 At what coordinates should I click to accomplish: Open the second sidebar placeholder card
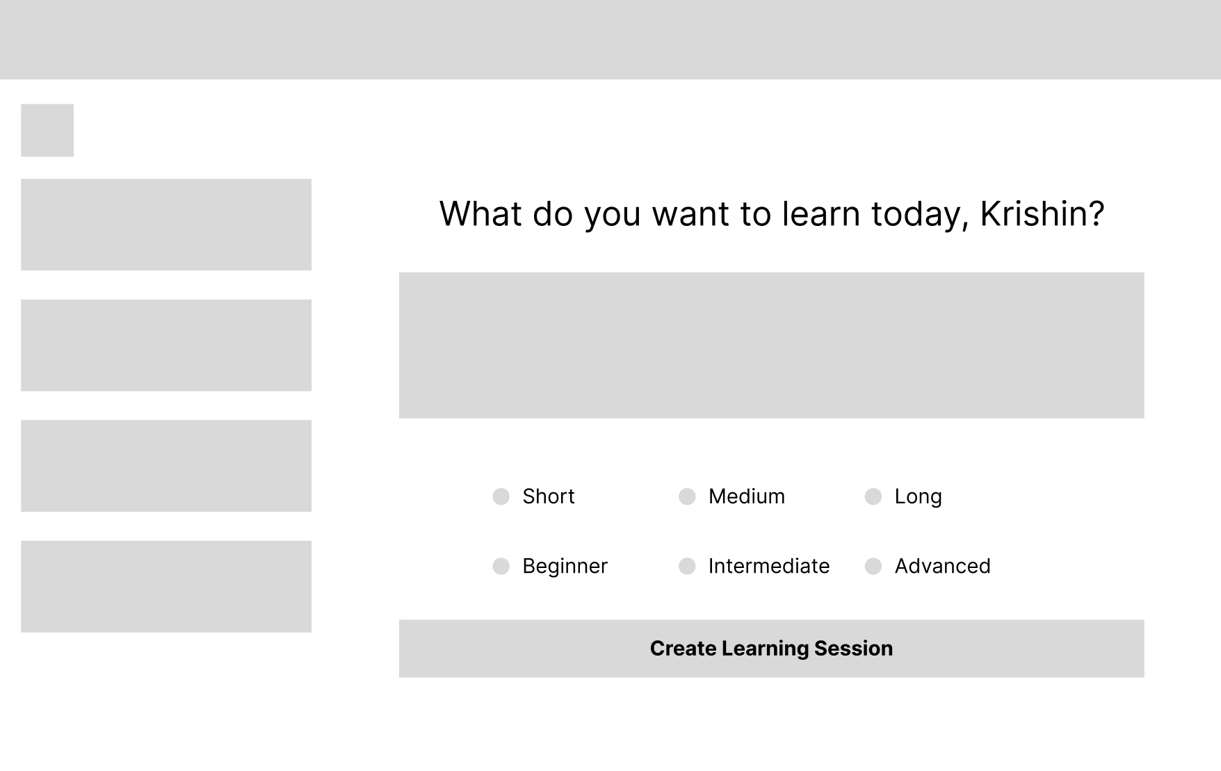point(166,345)
